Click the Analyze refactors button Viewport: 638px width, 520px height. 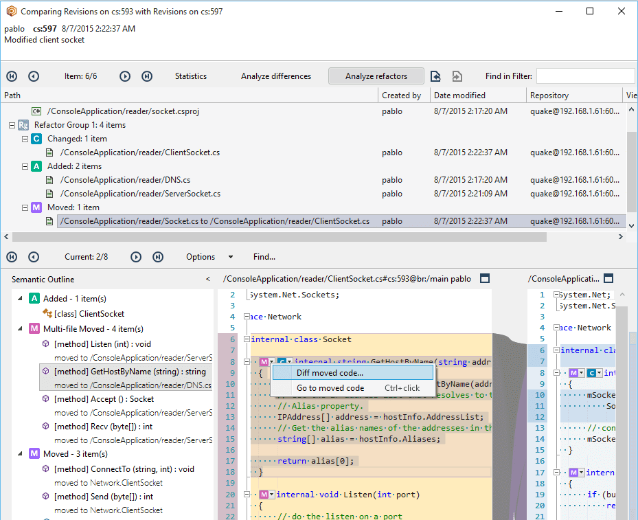pyautogui.click(x=376, y=76)
